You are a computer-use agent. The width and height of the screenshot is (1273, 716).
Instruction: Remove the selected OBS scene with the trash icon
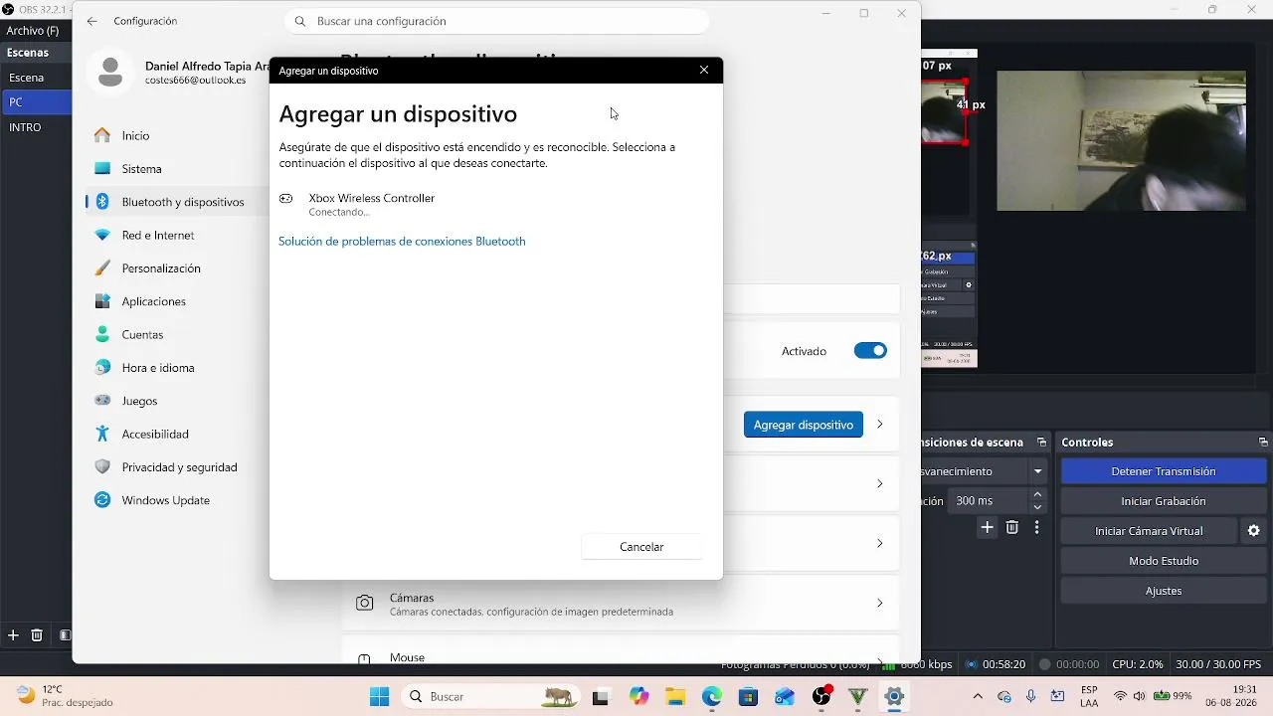click(x=37, y=634)
